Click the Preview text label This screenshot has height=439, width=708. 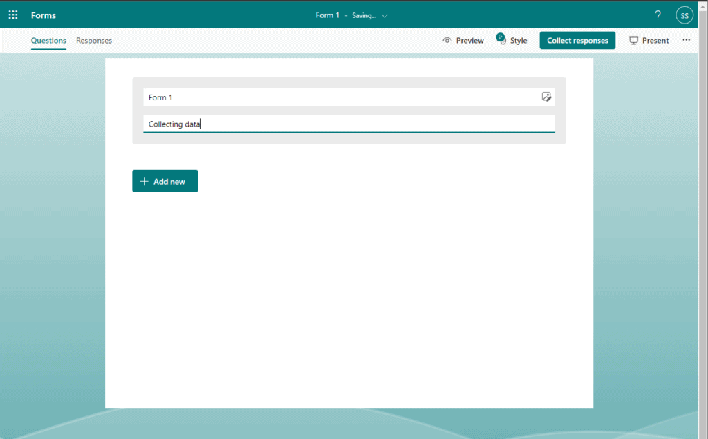(x=469, y=41)
